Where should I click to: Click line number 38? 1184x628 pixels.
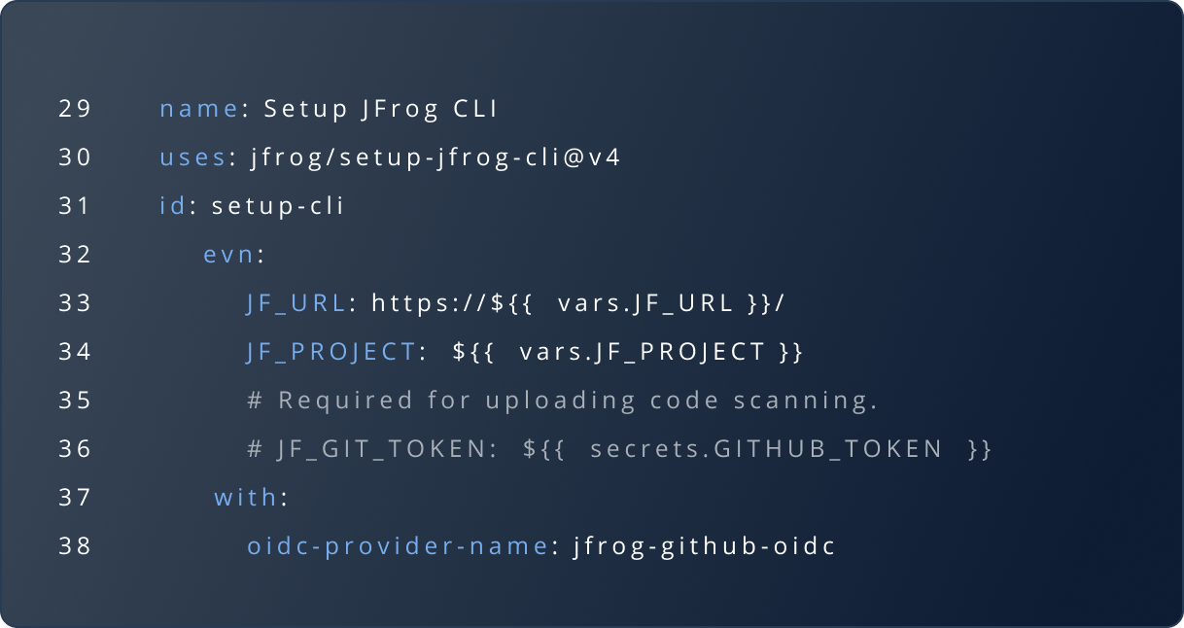click(x=74, y=546)
